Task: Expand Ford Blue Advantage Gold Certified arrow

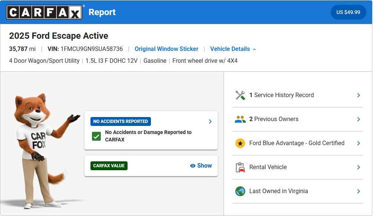Action: point(359,143)
